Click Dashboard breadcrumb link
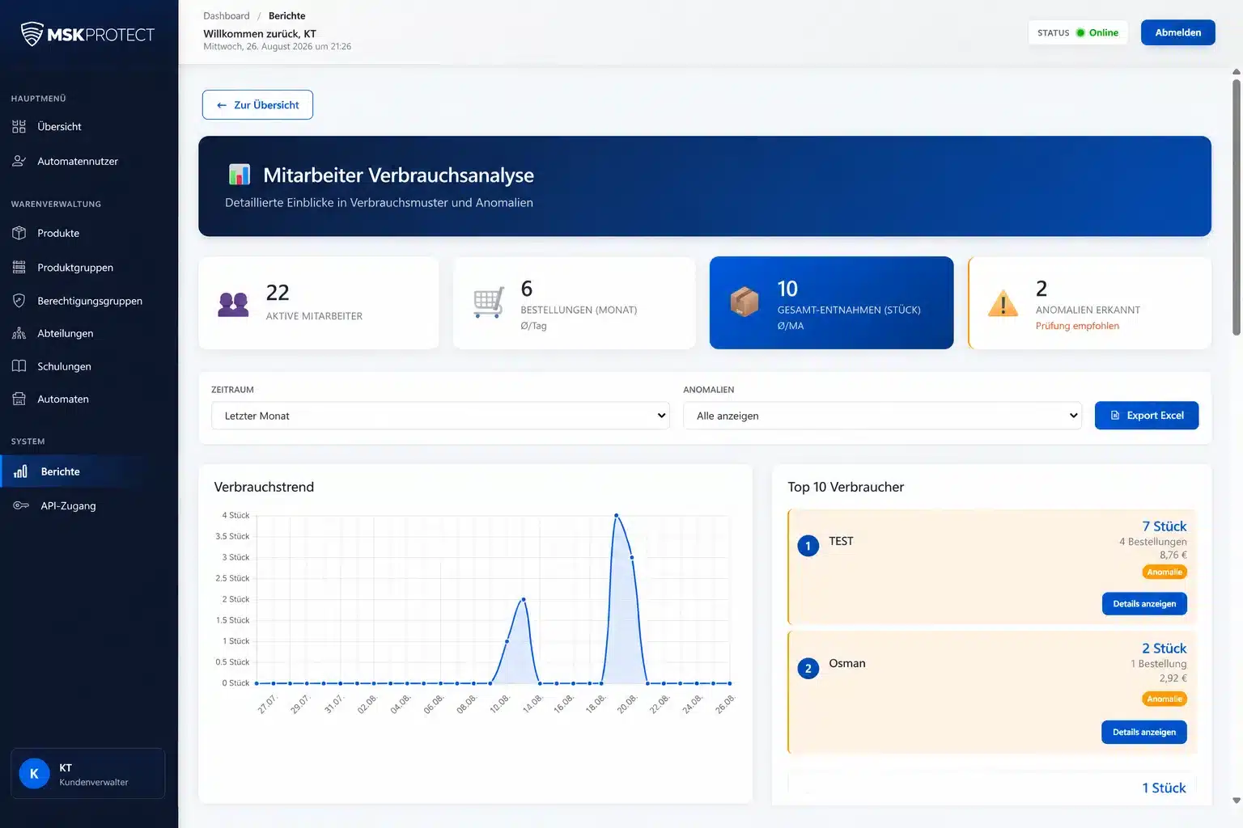This screenshot has height=828, width=1243. (227, 15)
